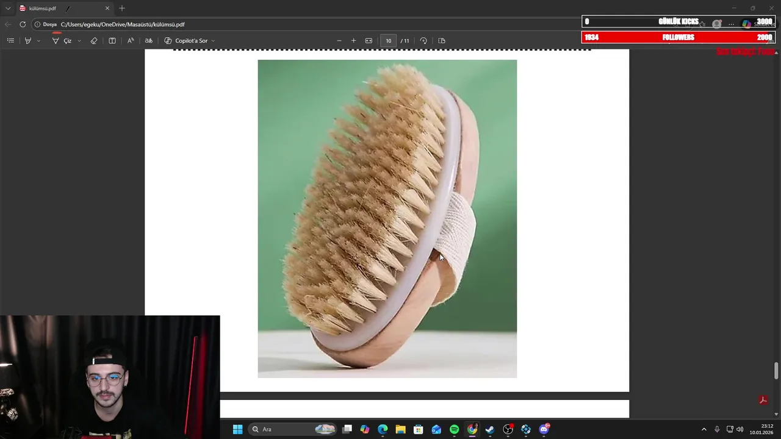This screenshot has width=781, height=439.
Task: Rotate the PDF page
Action: (x=423, y=41)
